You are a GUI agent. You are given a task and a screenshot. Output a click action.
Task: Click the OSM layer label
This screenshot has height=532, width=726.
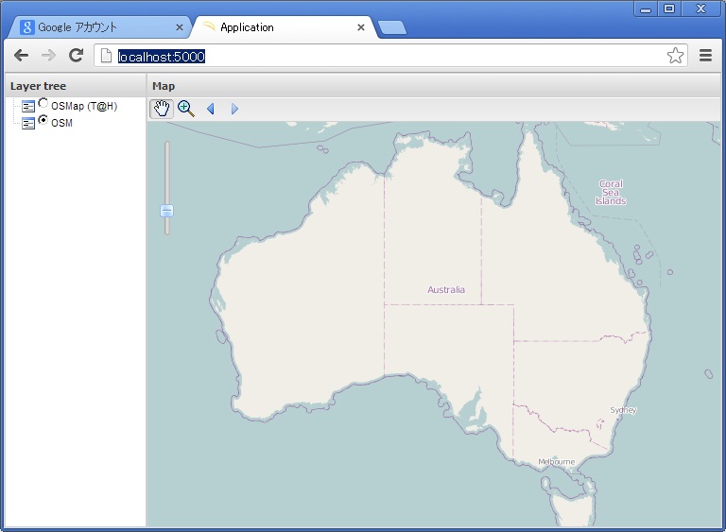[61, 123]
